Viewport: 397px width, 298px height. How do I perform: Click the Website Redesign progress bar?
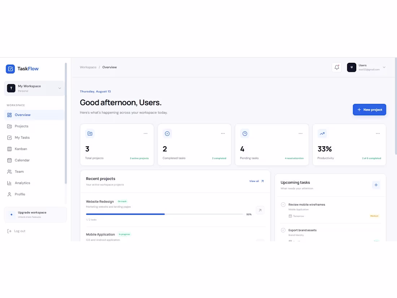[x=164, y=214]
